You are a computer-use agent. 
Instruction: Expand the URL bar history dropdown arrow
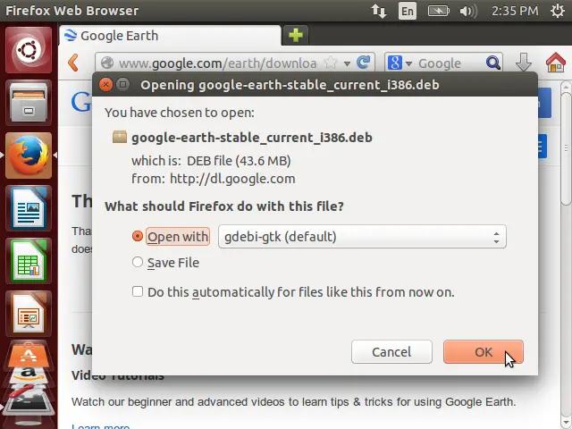coord(347,63)
